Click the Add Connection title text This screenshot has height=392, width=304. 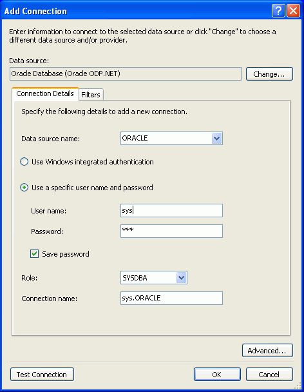[x=35, y=11]
